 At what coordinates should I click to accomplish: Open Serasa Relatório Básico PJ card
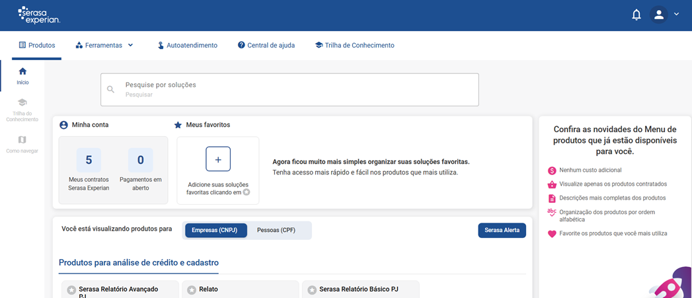[x=360, y=289]
